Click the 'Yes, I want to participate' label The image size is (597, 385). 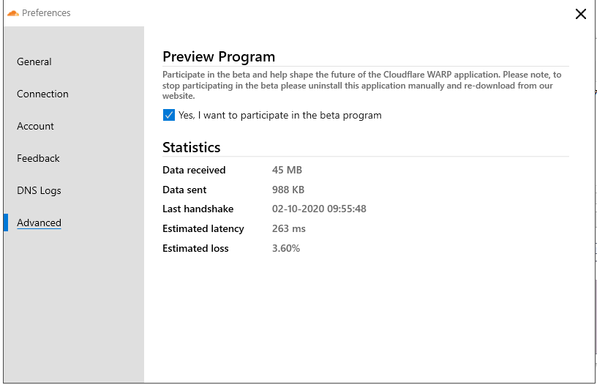[x=279, y=115]
